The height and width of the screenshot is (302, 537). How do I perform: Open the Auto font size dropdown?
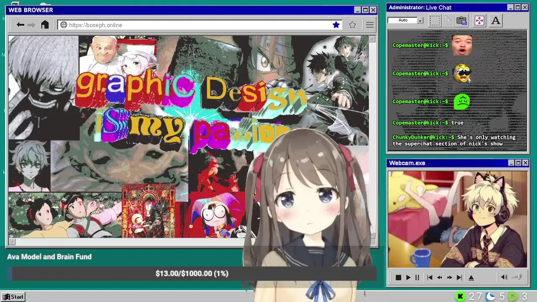420,20
